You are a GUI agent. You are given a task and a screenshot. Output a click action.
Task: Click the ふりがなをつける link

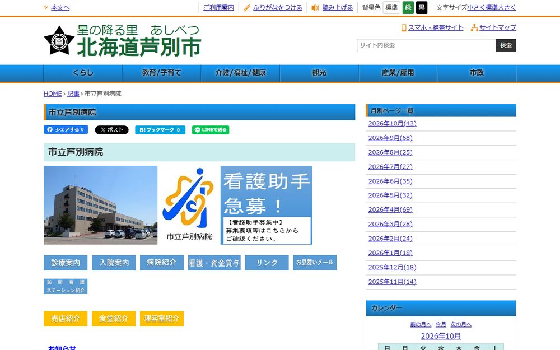[x=278, y=7]
